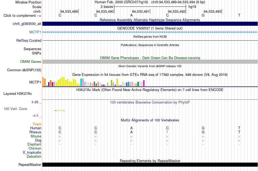Click GTEx Gene Expression track title

[x=150, y=75]
